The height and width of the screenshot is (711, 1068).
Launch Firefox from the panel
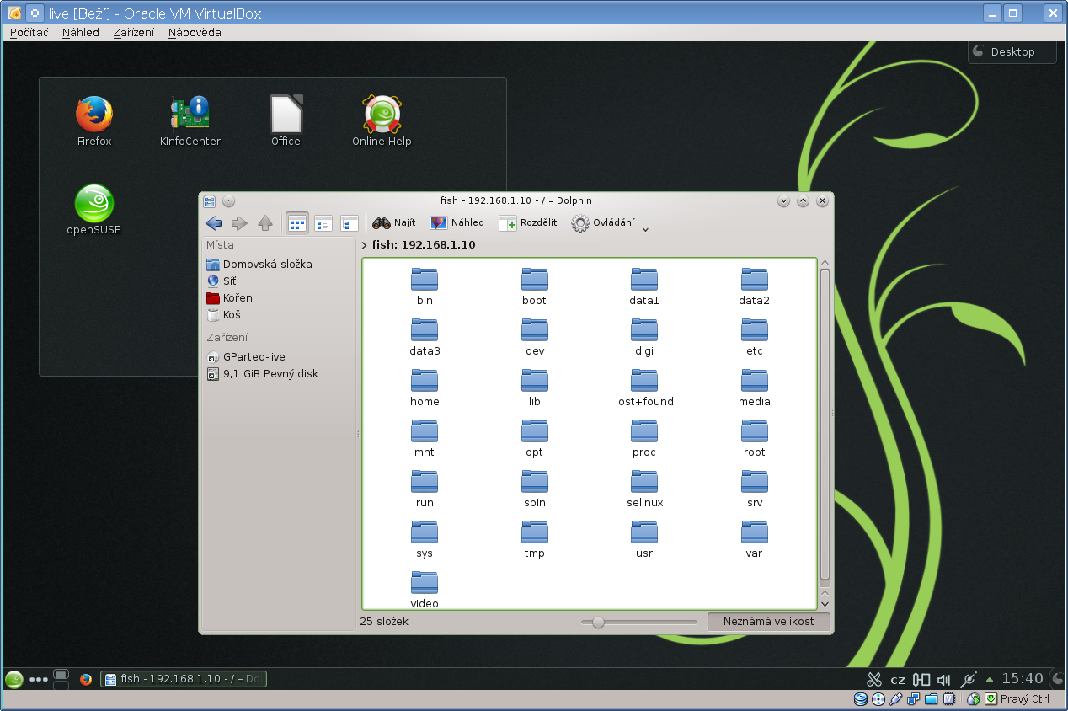tap(85, 679)
